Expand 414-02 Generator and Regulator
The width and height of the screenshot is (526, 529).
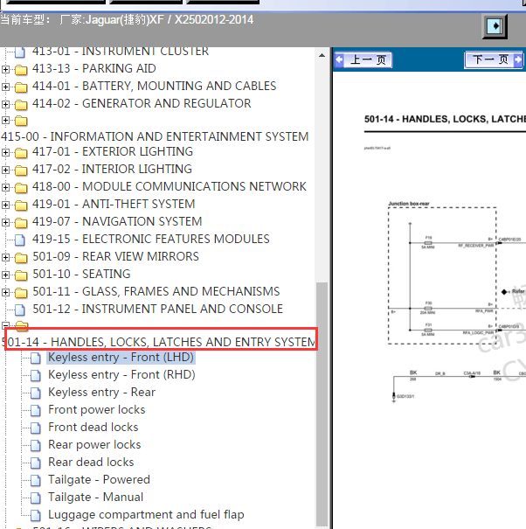tap(5, 104)
